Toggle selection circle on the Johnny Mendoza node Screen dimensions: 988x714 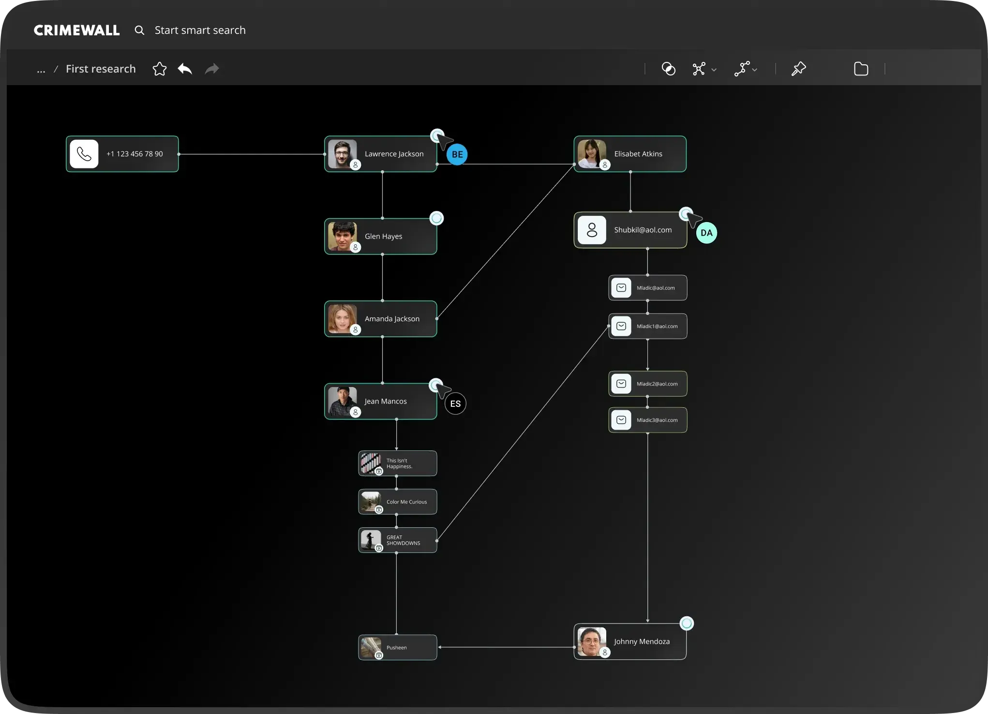click(x=687, y=624)
